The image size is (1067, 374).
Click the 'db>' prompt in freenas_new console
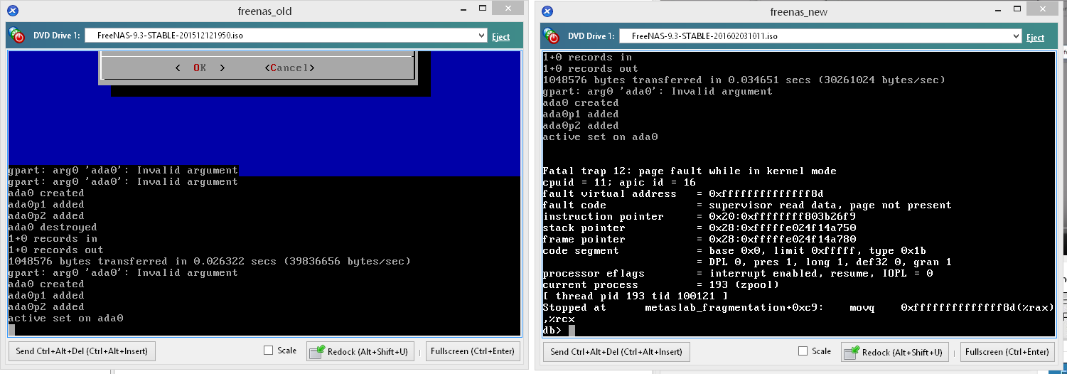point(552,330)
